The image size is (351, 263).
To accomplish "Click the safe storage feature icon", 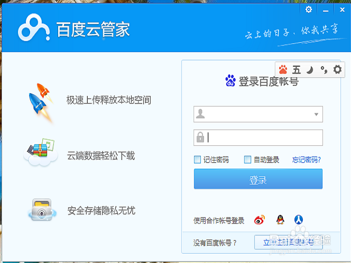I will 42,209.
